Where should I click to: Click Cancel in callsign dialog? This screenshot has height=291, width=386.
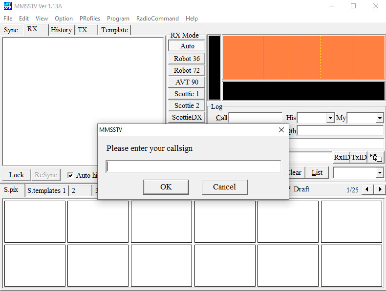(x=224, y=187)
